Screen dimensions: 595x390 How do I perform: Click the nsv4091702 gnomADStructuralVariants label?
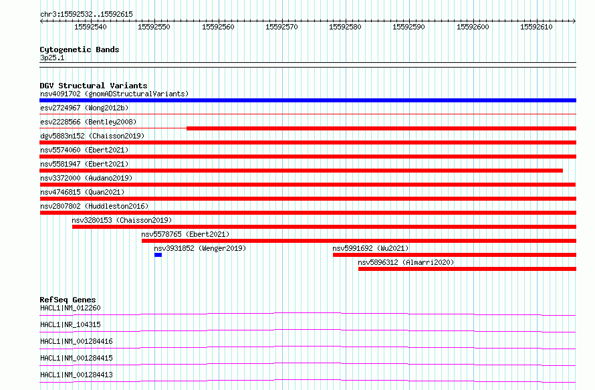coord(114,94)
